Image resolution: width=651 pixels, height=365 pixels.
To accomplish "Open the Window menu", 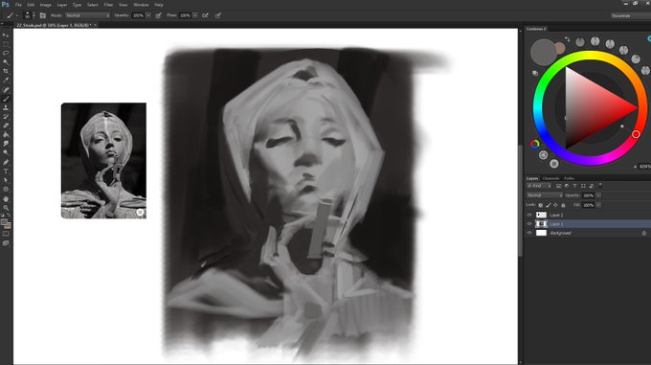I will tap(141, 5).
